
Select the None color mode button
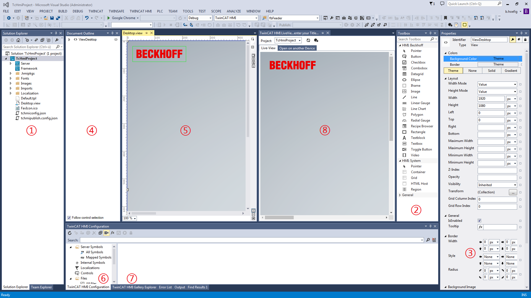click(x=472, y=71)
